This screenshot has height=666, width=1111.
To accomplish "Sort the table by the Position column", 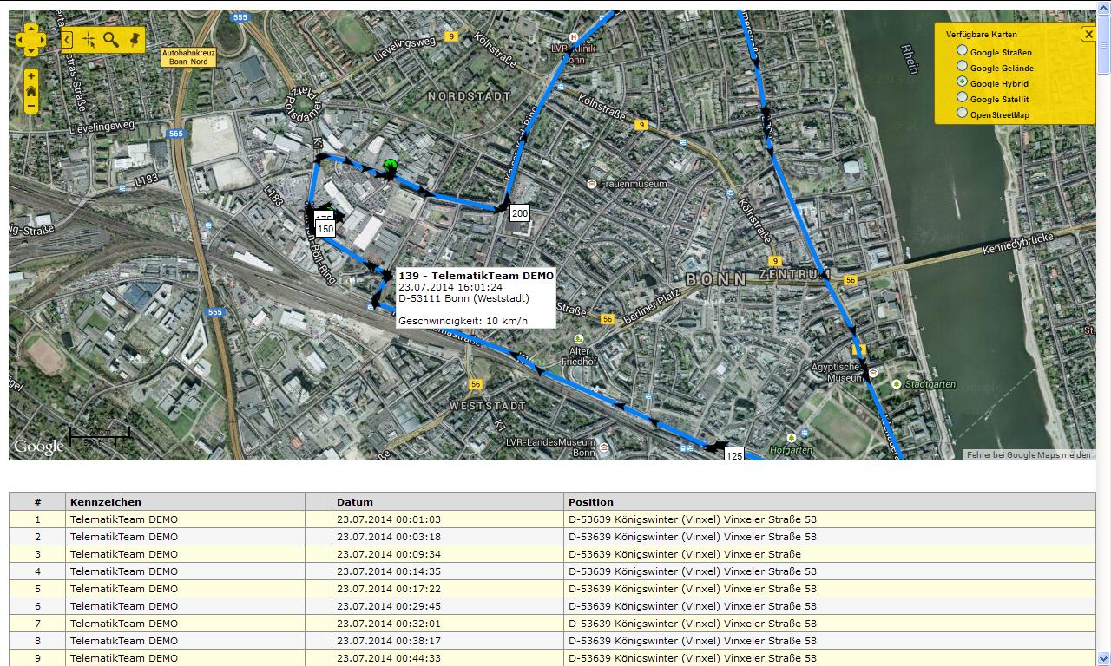I will [829, 501].
